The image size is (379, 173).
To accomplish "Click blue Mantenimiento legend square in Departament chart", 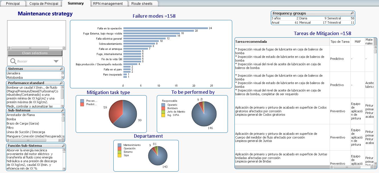I will pos(120,145).
